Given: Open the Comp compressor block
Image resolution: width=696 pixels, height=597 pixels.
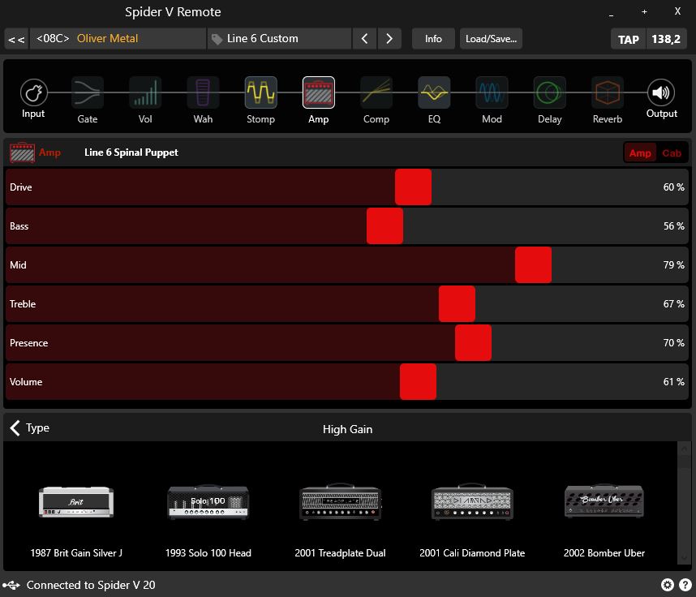Looking at the screenshot, I should tap(376, 92).
